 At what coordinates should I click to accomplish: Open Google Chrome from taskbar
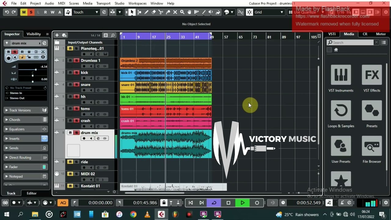coord(133,214)
